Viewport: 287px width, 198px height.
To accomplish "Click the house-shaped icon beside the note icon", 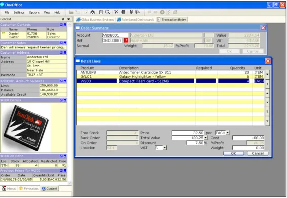I will click(92, 12).
